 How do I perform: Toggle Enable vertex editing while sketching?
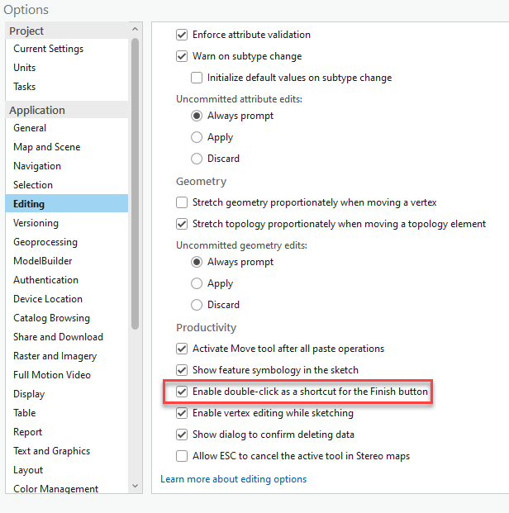point(182,413)
